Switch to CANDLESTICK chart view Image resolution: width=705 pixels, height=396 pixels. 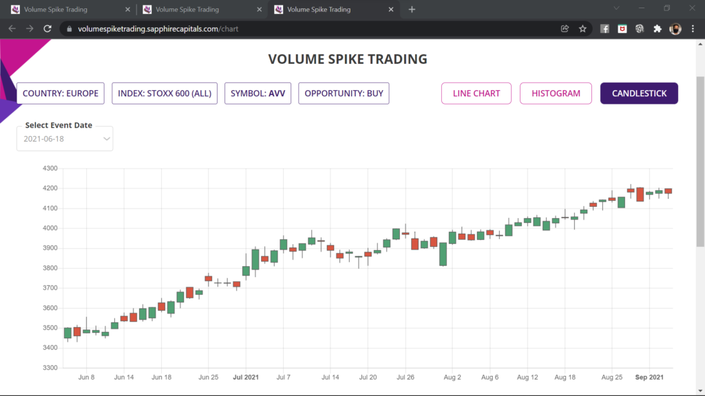tap(639, 93)
